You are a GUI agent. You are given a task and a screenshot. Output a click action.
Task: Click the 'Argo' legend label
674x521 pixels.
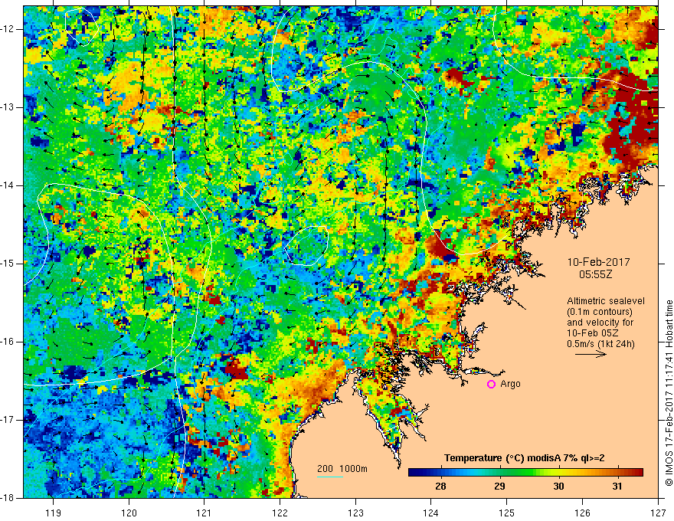pos(510,384)
